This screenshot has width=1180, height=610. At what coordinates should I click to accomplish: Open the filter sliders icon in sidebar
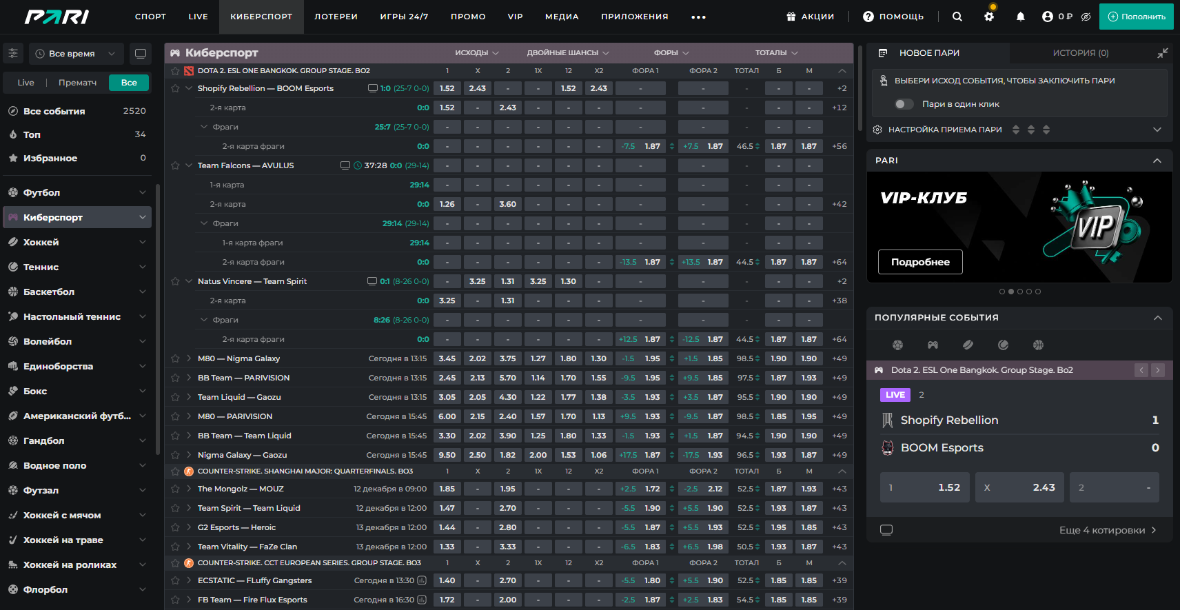tap(13, 53)
